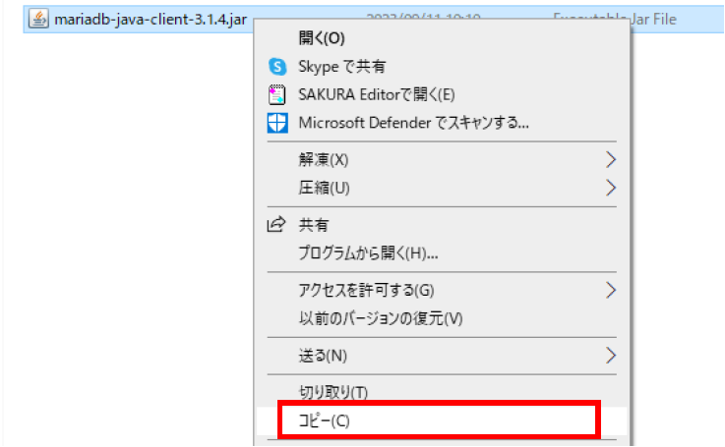Click the jar file icon beside mariadb-java-client

pos(38,19)
